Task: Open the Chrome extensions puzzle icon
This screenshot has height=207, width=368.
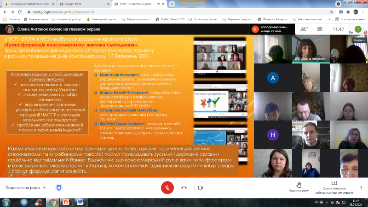Action: [x=348, y=12]
